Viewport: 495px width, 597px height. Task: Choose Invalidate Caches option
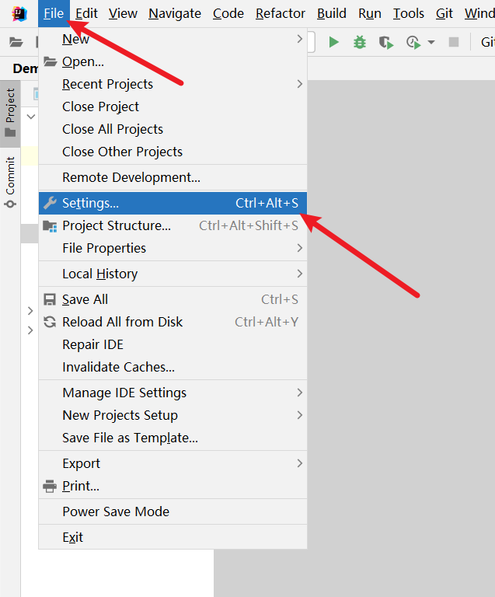pos(173,367)
